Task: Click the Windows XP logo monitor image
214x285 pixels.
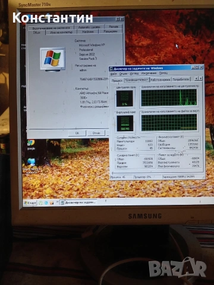Action: click(52, 59)
